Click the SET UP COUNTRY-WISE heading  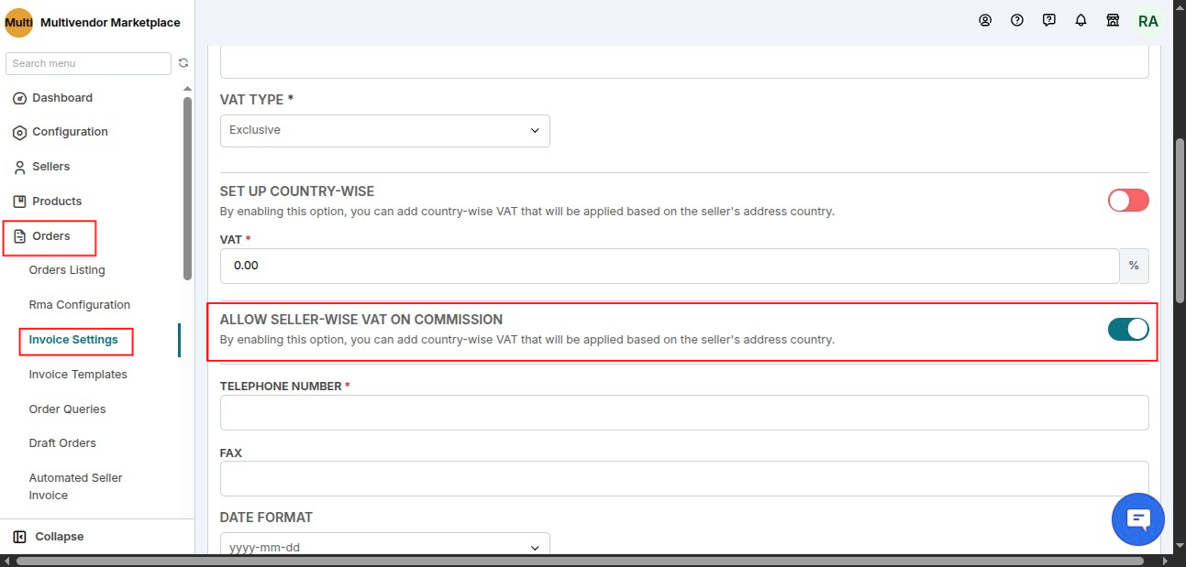click(297, 191)
